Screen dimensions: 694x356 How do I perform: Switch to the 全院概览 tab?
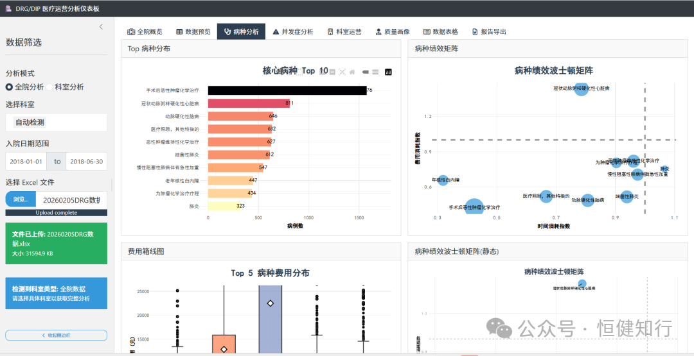pyautogui.click(x=145, y=31)
